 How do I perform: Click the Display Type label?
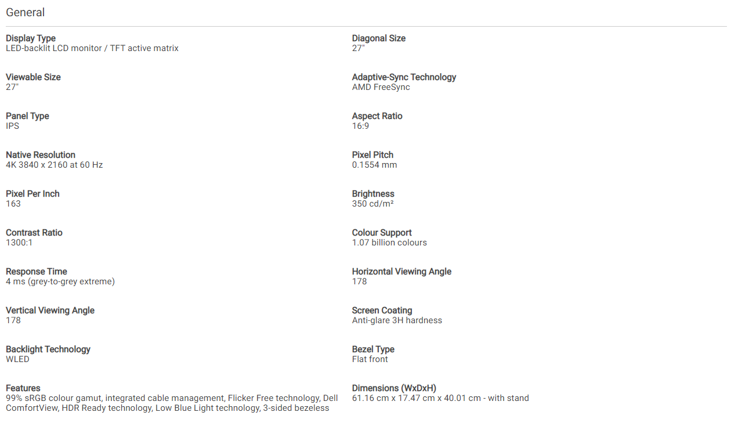point(31,38)
